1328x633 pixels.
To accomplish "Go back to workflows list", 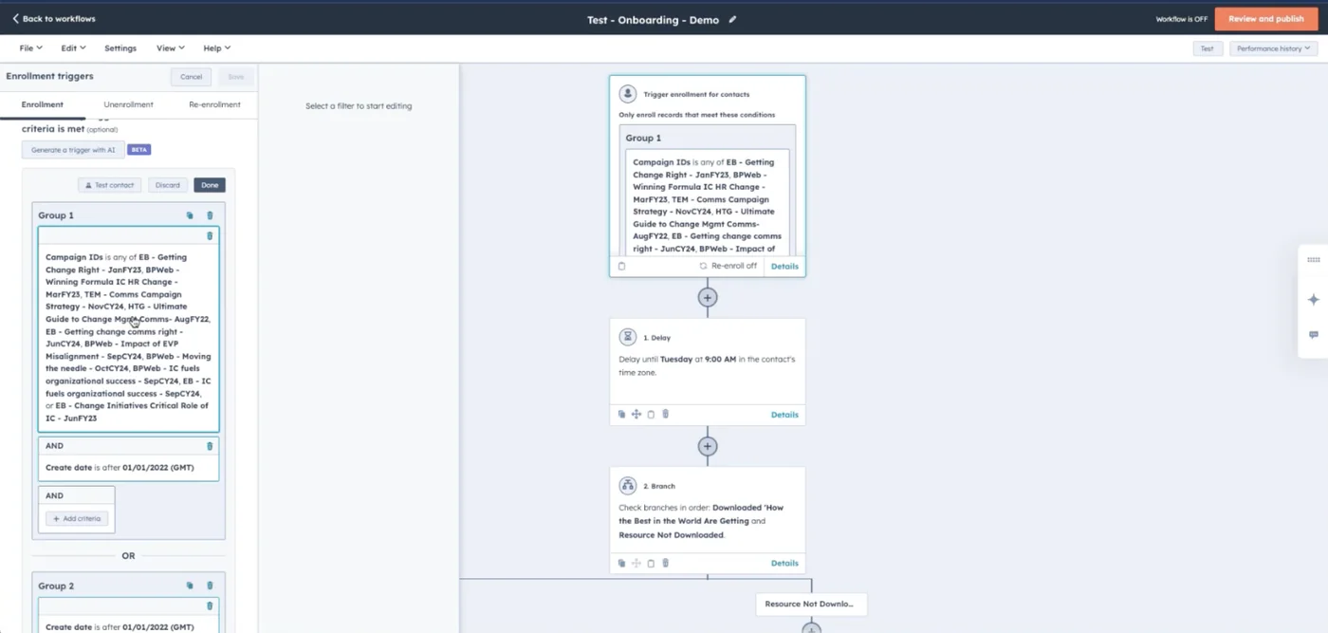I will click(54, 19).
